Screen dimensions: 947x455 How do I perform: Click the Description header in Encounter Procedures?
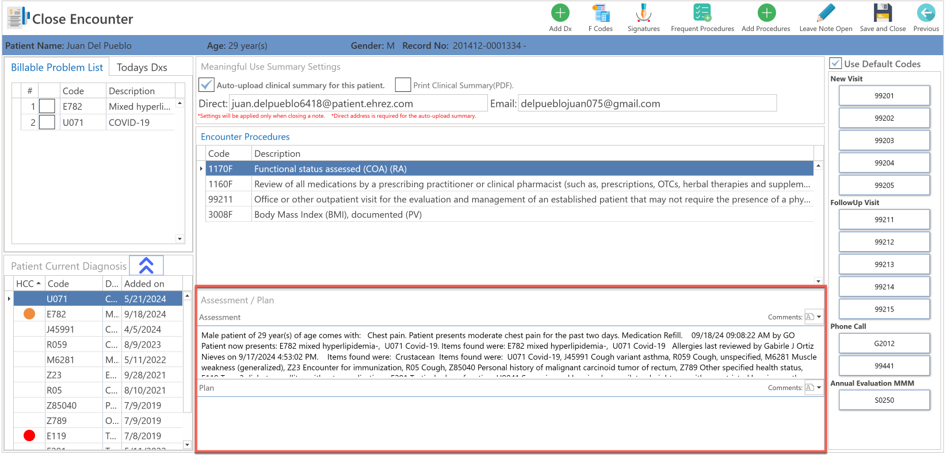click(x=532, y=153)
